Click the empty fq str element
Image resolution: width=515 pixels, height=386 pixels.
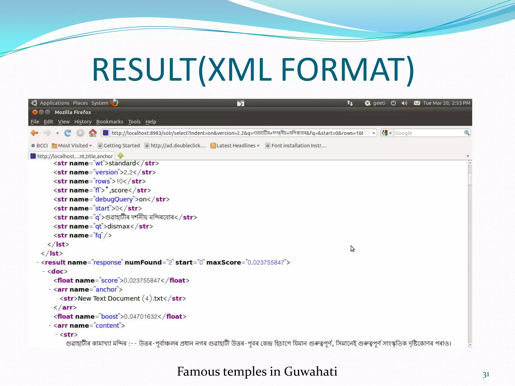82,235
